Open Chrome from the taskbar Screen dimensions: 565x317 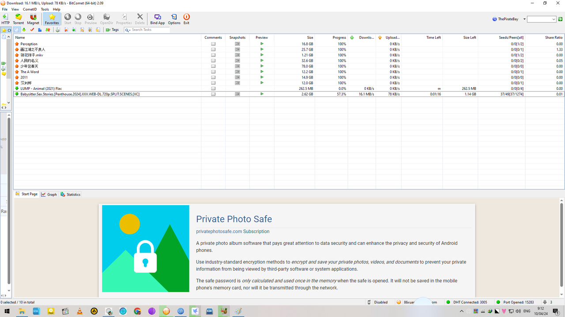pyautogui.click(x=137, y=311)
